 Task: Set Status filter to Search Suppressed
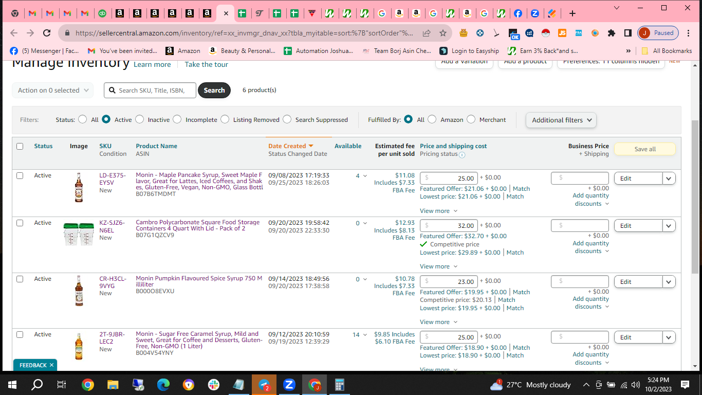coord(287,119)
